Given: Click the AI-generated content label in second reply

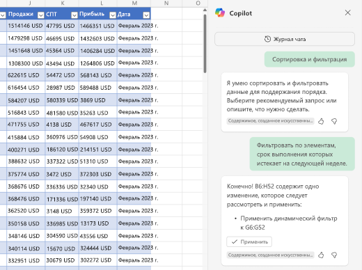Looking at the screenshot, I should (270, 255).
